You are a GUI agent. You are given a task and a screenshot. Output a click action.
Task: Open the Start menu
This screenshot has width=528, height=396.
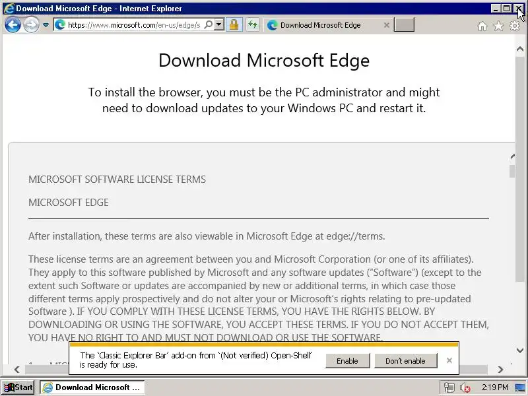pos(18,387)
